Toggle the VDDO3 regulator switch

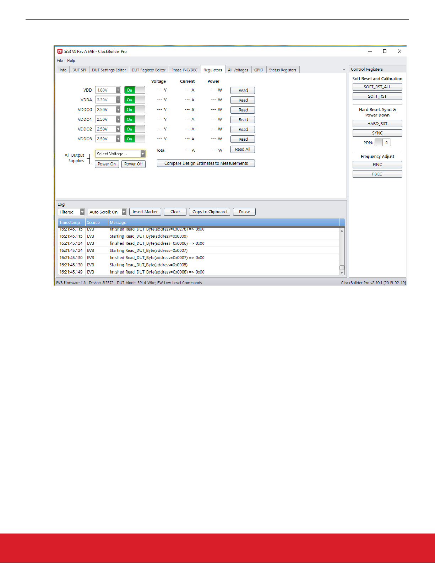[135, 139]
